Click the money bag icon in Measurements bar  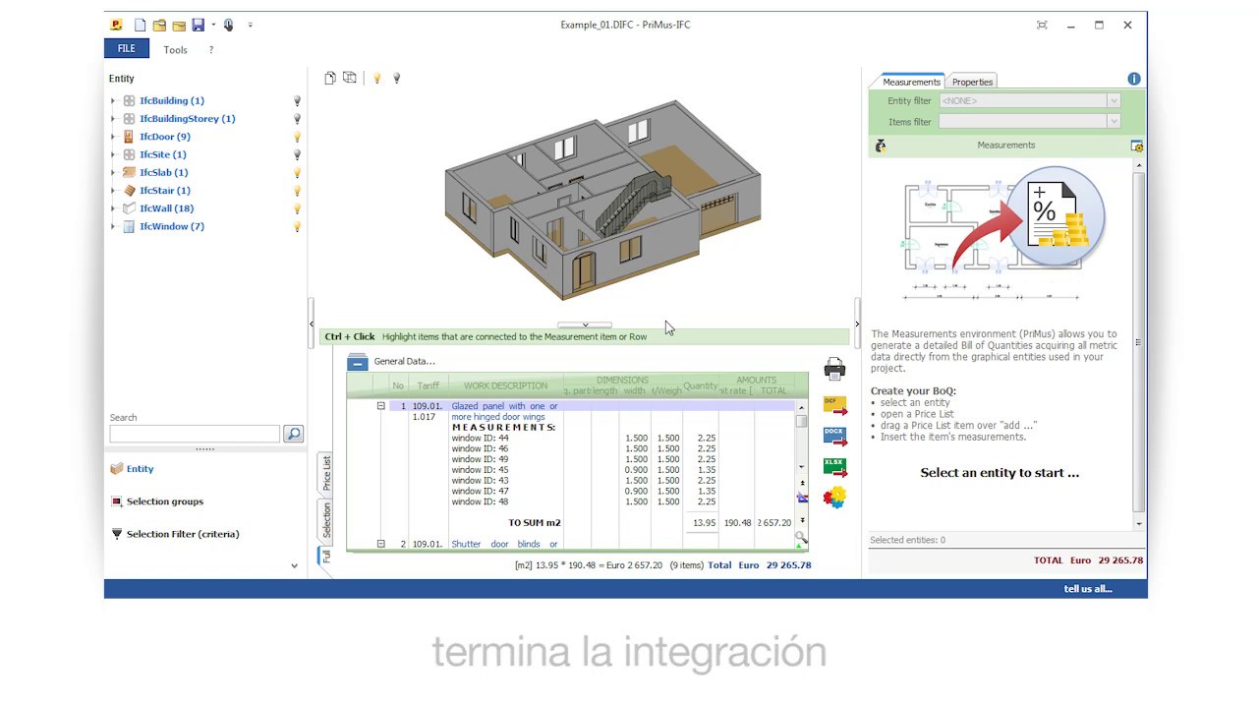[881, 146]
